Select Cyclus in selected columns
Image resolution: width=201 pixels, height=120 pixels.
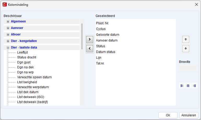101,29
